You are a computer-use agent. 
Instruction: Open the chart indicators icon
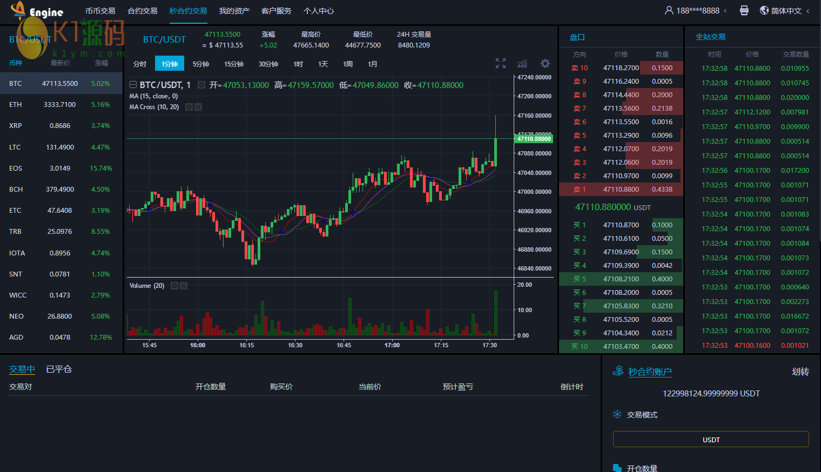click(522, 64)
